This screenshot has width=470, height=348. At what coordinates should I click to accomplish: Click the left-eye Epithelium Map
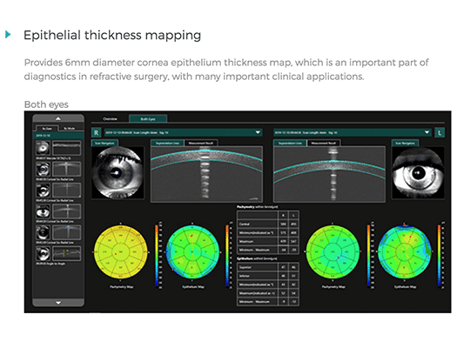pos(405,252)
